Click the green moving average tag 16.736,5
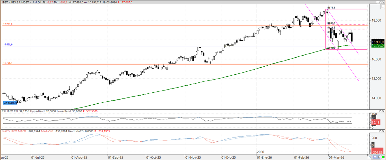 click(x=378, y=45)
